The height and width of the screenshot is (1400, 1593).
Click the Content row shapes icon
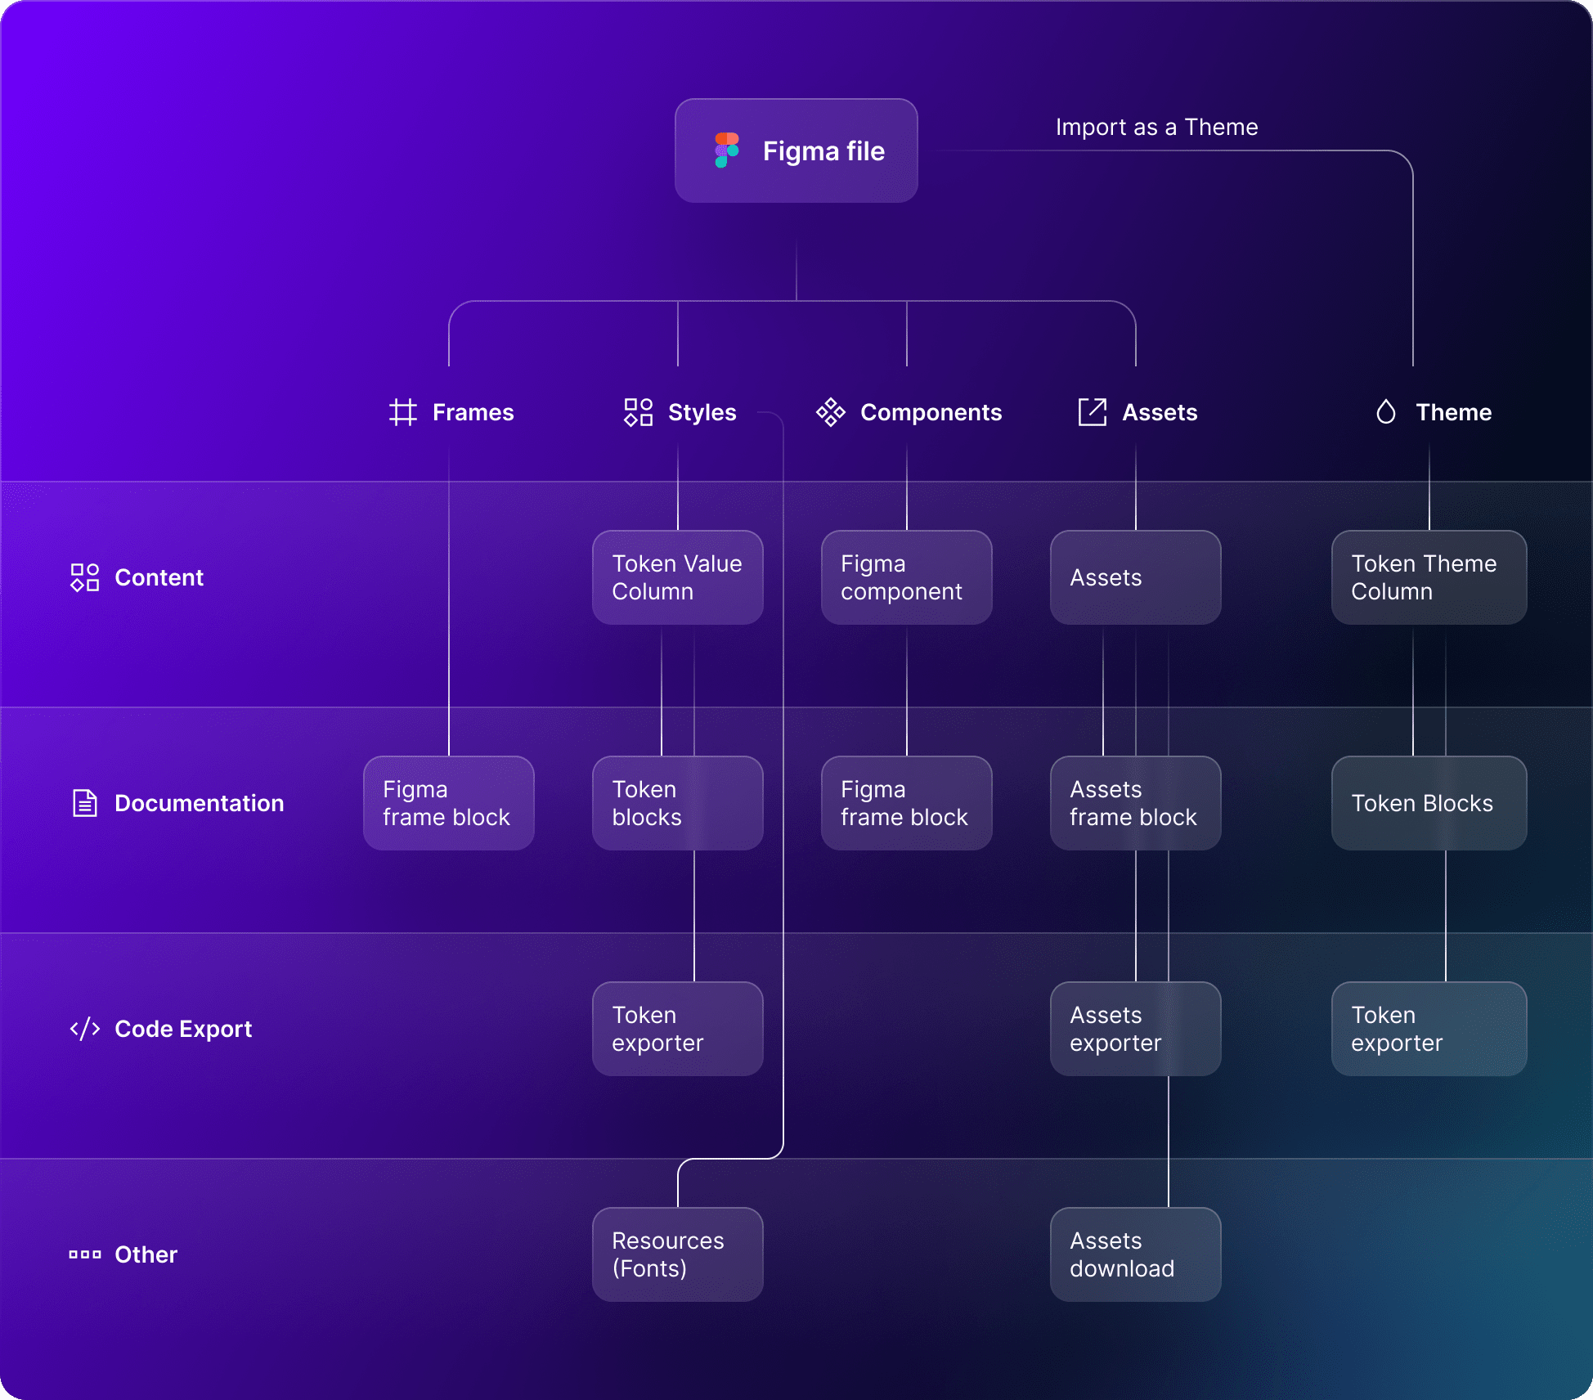(85, 577)
